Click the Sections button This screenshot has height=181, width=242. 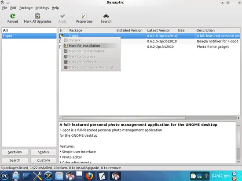click(x=15, y=152)
